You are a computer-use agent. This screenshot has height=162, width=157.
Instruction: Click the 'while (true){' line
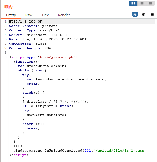point(32,71)
